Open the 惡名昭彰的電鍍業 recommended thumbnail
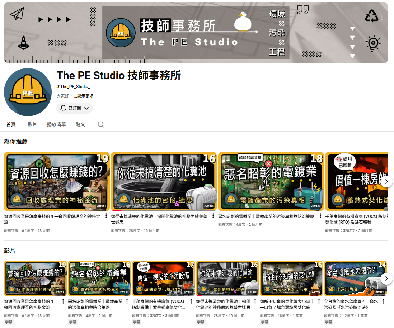 tap(271, 181)
